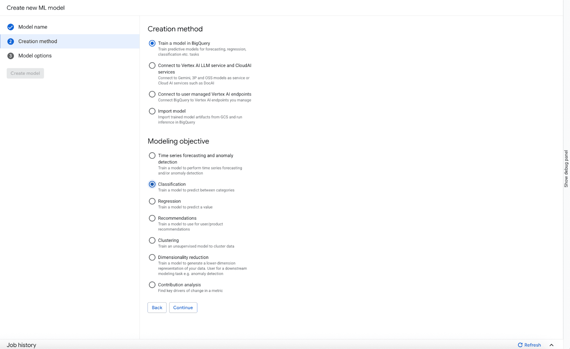Choose Connect to Vertex AI LLM service option
The width and height of the screenshot is (570, 349).
point(152,65)
